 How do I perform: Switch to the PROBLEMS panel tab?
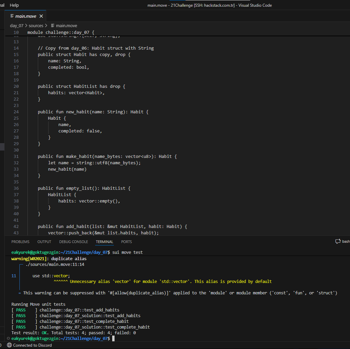(20, 242)
